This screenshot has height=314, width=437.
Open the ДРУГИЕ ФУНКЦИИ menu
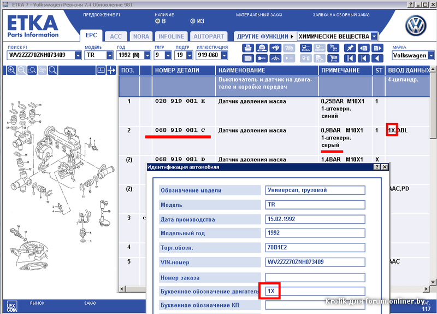tap(265, 36)
